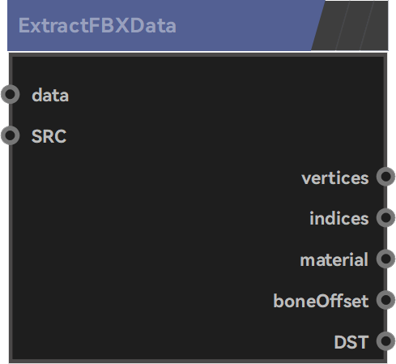Click the 'vertices' port label
Screen dimensions: 396x364
pyautogui.click(x=335, y=178)
